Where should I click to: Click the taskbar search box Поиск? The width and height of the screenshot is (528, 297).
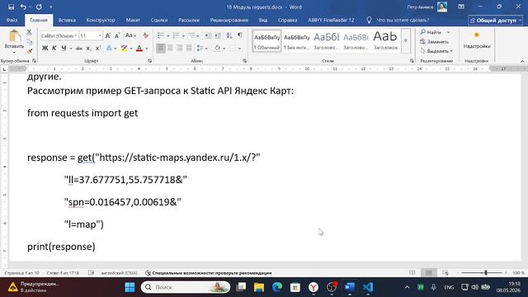(x=186, y=287)
